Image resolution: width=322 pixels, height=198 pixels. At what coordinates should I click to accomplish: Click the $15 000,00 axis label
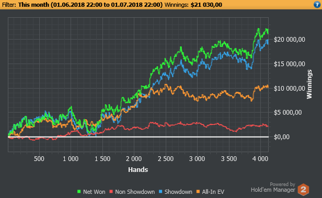coord(290,64)
